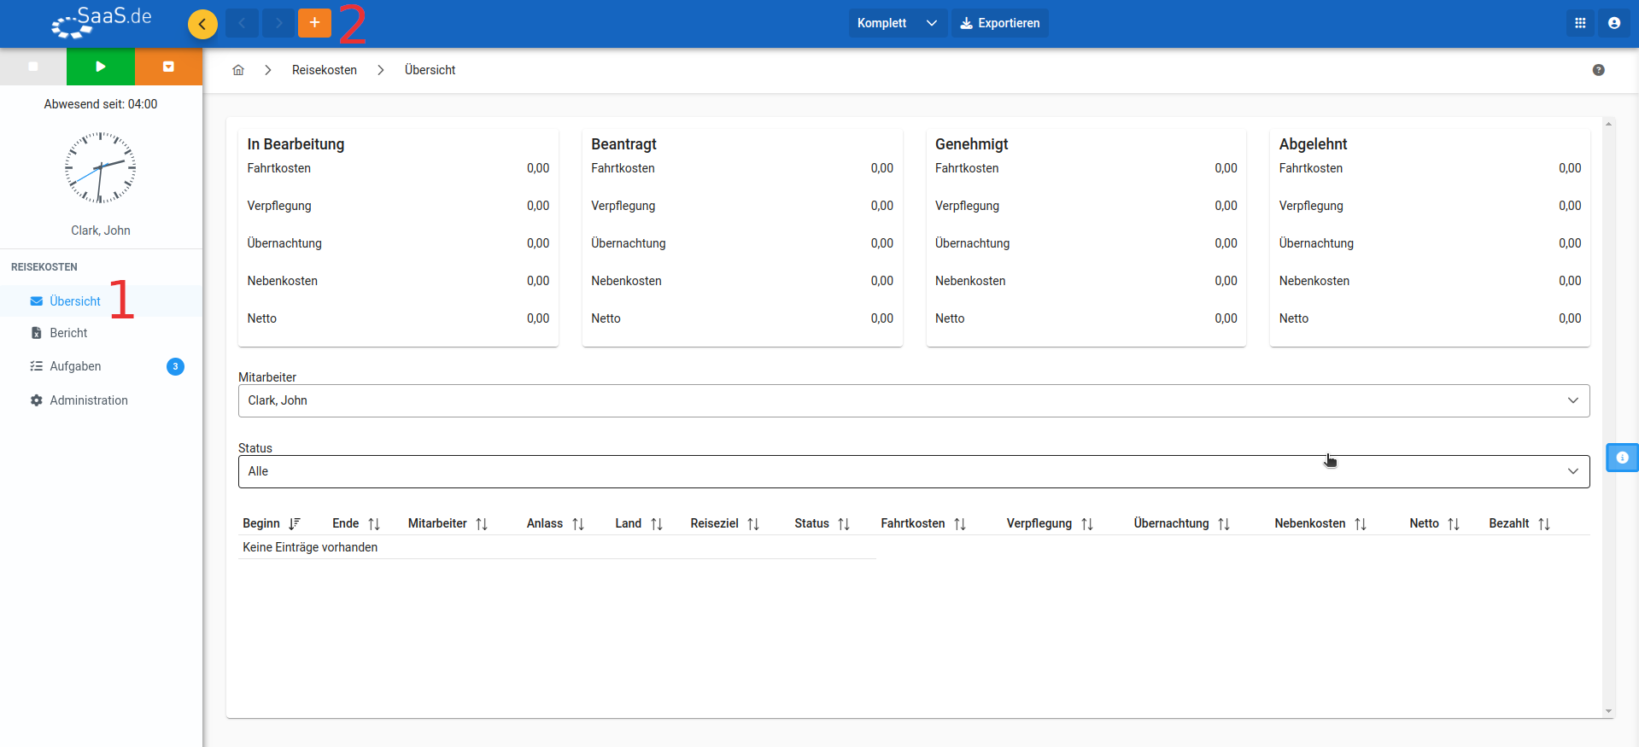Open the help question mark icon
1639x747 pixels.
pos(1599,70)
